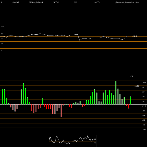This screenshot has width=147, height=147.
Task: Click the '70' level label on RSI panel
Action: 2,34
